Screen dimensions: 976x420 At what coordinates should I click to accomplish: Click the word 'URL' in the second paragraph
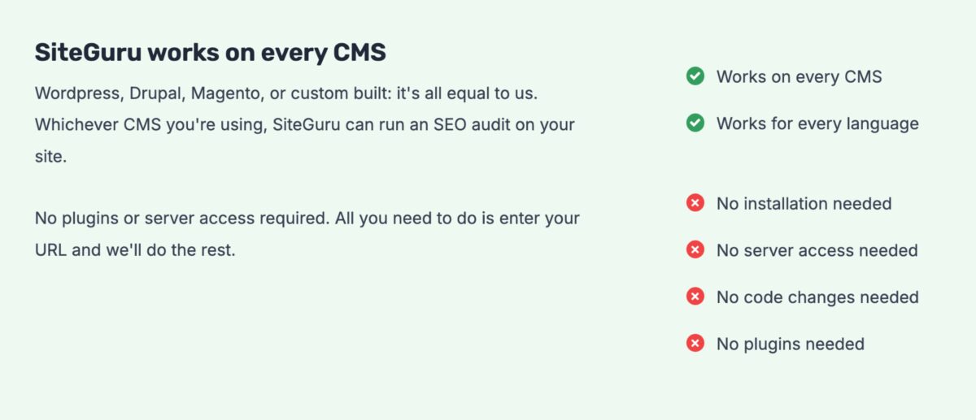pyautogui.click(x=50, y=250)
